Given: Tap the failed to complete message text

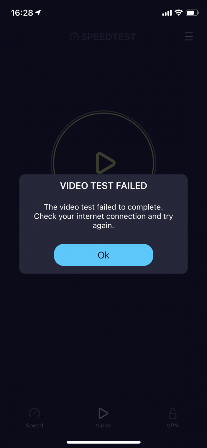Looking at the screenshot, I should pyautogui.click(x=103, y=216).
